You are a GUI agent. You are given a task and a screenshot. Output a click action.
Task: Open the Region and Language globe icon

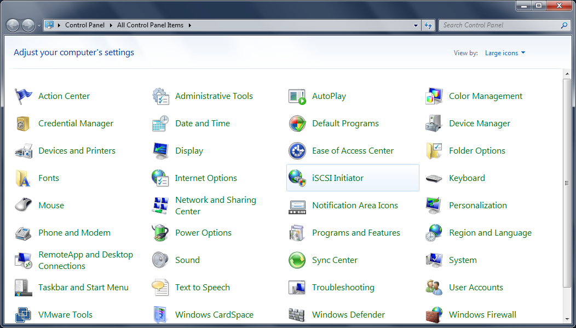pos(434,233)
